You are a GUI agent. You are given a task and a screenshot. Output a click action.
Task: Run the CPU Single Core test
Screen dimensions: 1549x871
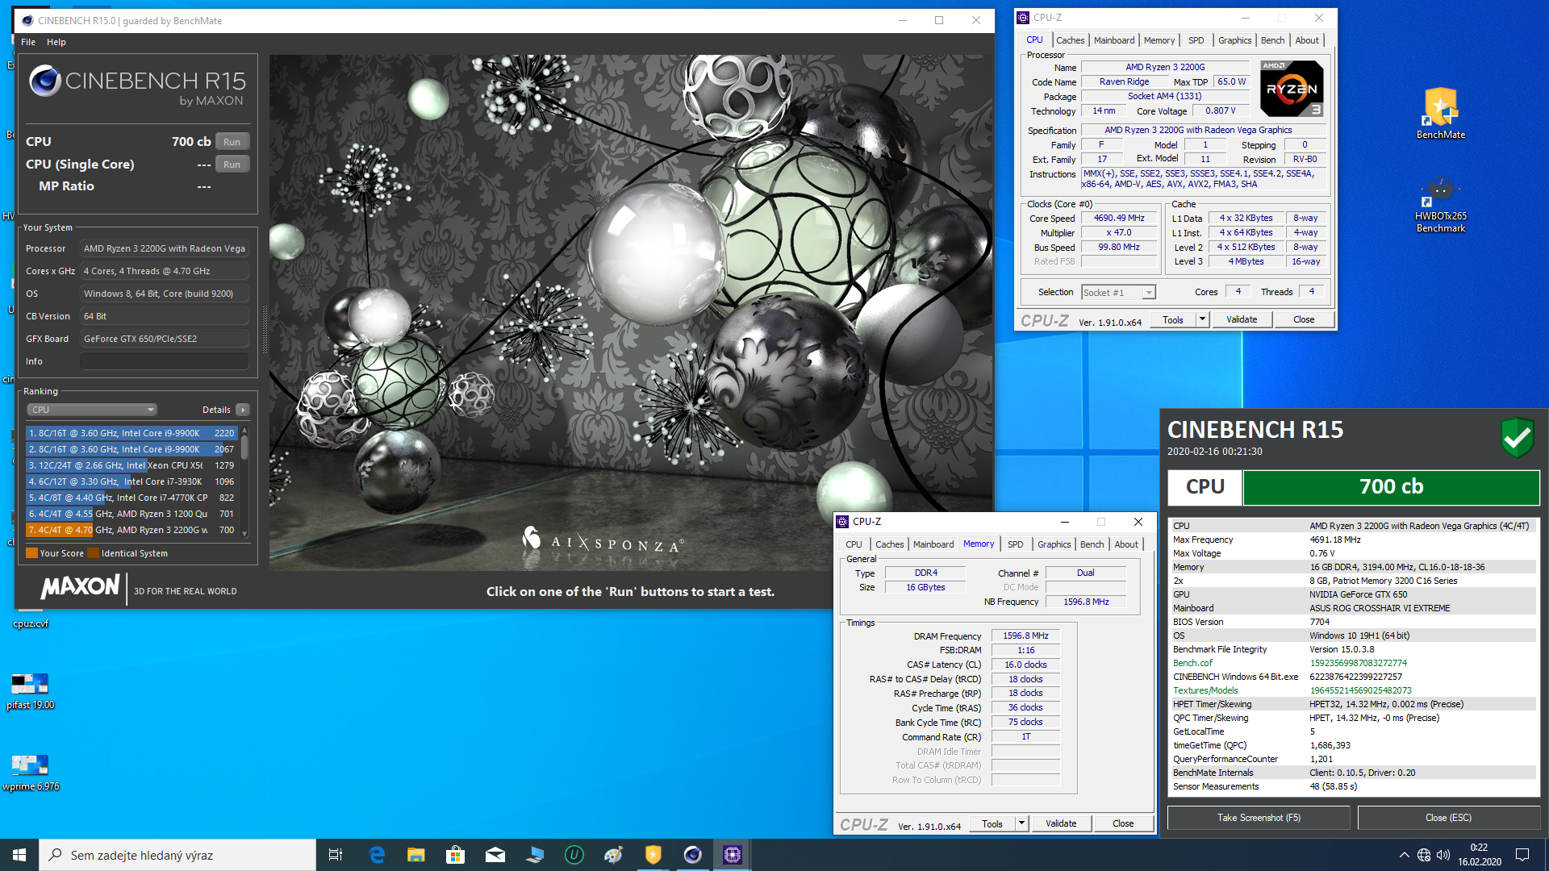(232, 165)
